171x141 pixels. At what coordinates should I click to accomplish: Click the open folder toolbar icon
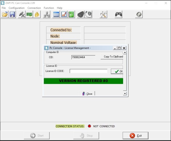tap(5, 14)
